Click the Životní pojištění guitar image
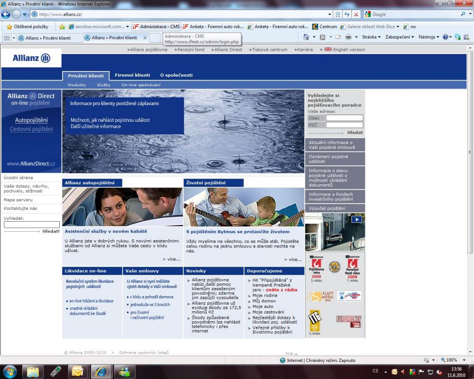This screenshot has width=474, height=379. tap(244, 207)
